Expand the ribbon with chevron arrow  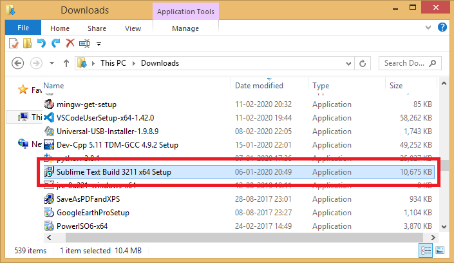430,28
